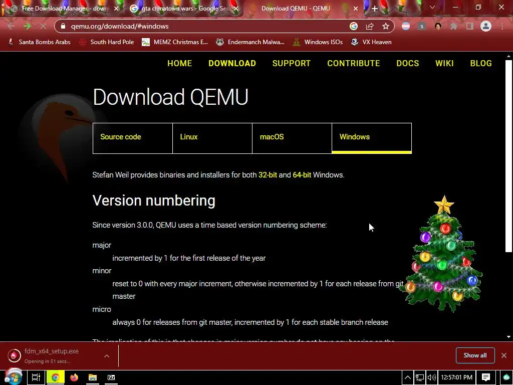Open the 64-bit binaries link
The width and height of the screenshot is (513, 385).
302,175
